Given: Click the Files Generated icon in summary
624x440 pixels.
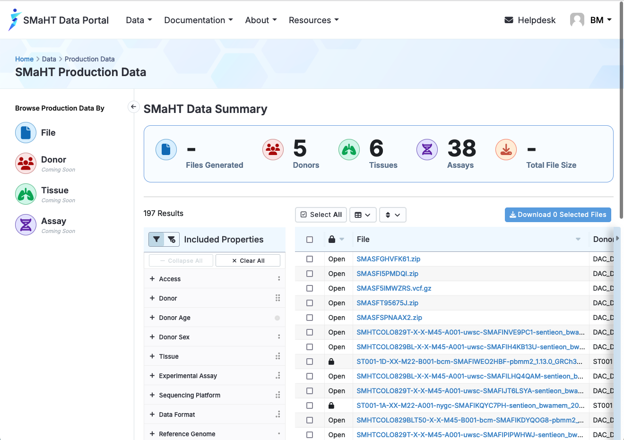Looking at the screenshot, I should (x=166, y=150).
